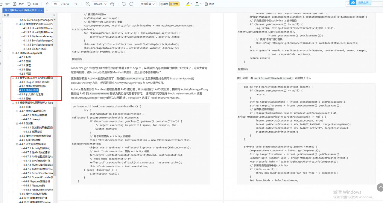This screenshot has height=203, width=383.
Task: Click the page number field showing 97
Action: (x=56, y=4)
